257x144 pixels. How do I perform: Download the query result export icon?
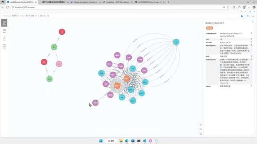253,16
